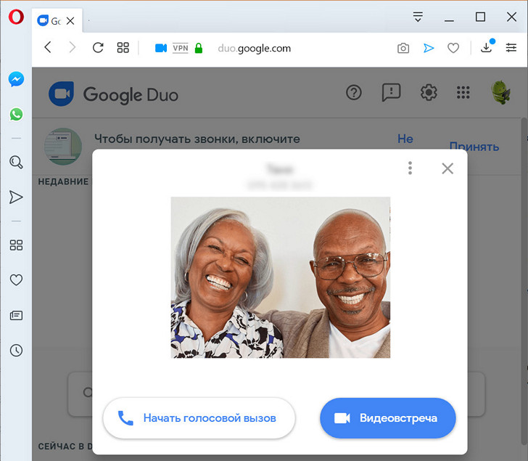The image size is (528, 461).
Task: Click the green security padlock icon
Action: tap(199, 48)
